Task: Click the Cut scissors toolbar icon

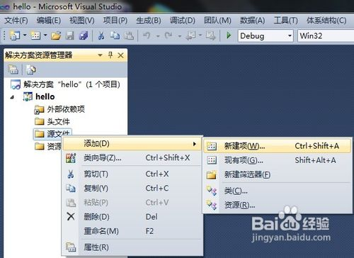Action: point(101,35)
